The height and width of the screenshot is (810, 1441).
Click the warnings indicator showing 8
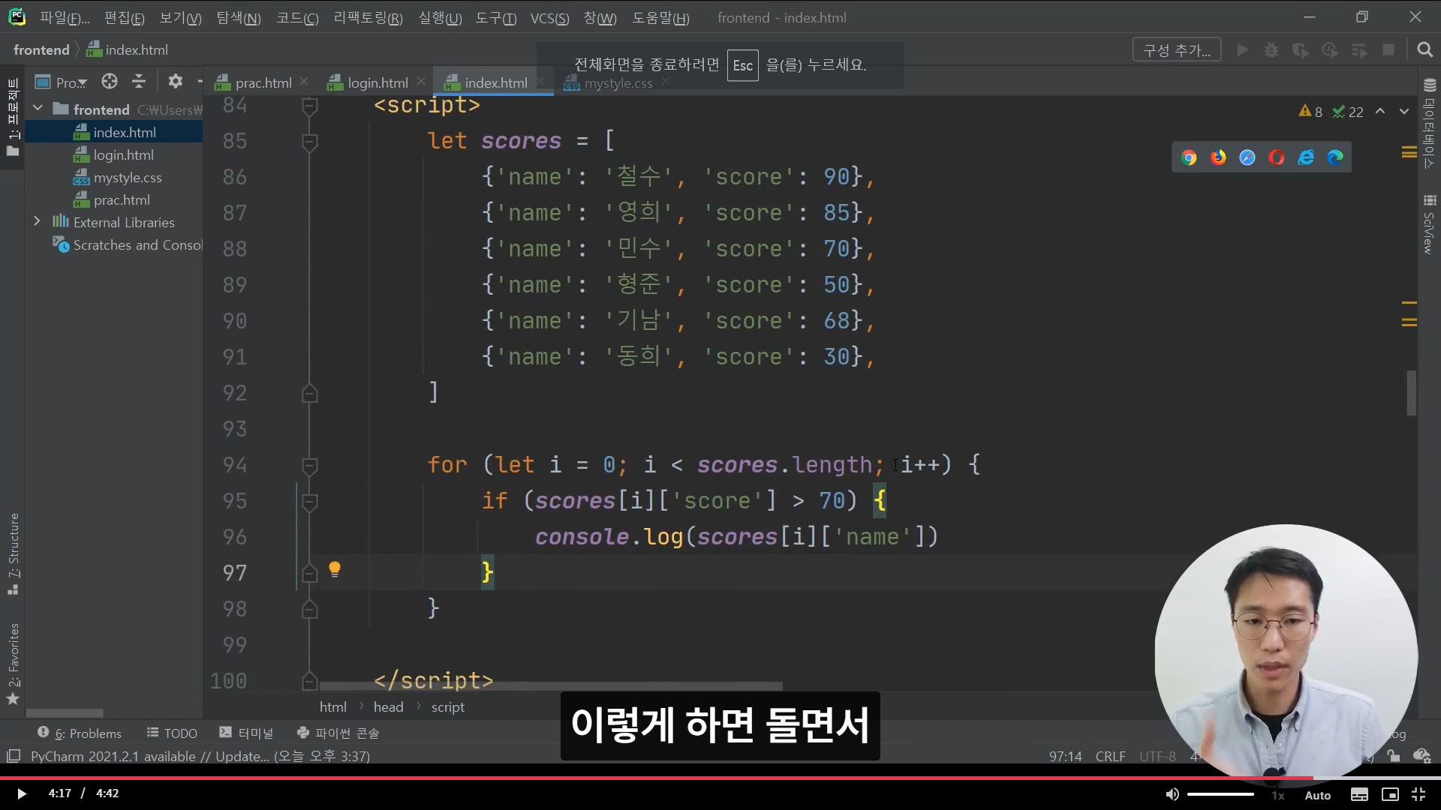tap(1310, 112)
